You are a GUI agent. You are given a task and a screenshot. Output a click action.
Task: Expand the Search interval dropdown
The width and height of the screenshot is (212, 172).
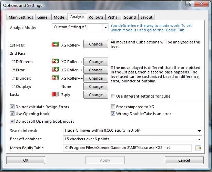click(x=199, y=131)
